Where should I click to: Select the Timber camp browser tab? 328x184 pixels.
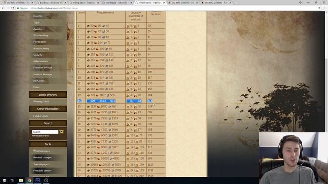tap(150, 3)
